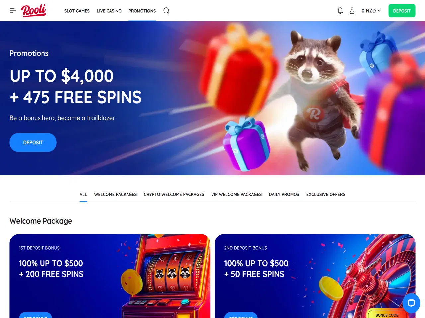Switch to Daily Promos tab
This screenshot has width=425, height=318.
(x=284, y=194)
